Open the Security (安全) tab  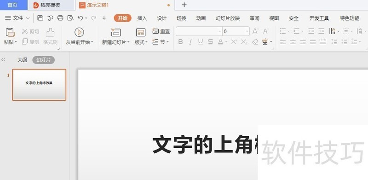(x=293, y=18)
